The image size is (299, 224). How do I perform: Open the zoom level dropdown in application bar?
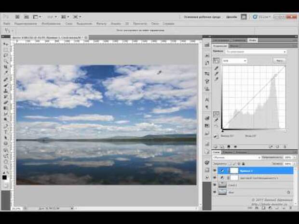52,17
